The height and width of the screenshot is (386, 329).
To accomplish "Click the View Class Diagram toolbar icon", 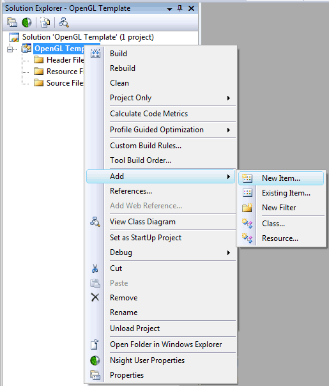I will click(64, 22).
